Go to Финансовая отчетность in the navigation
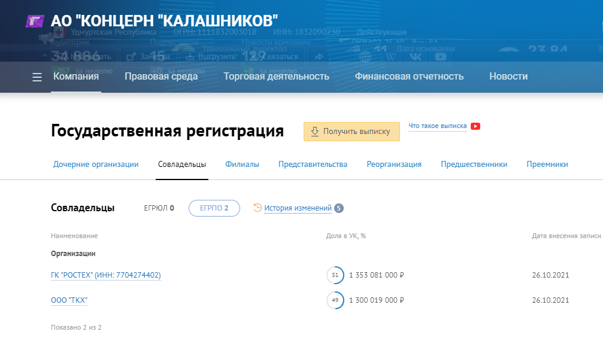 tap(409, 77)
